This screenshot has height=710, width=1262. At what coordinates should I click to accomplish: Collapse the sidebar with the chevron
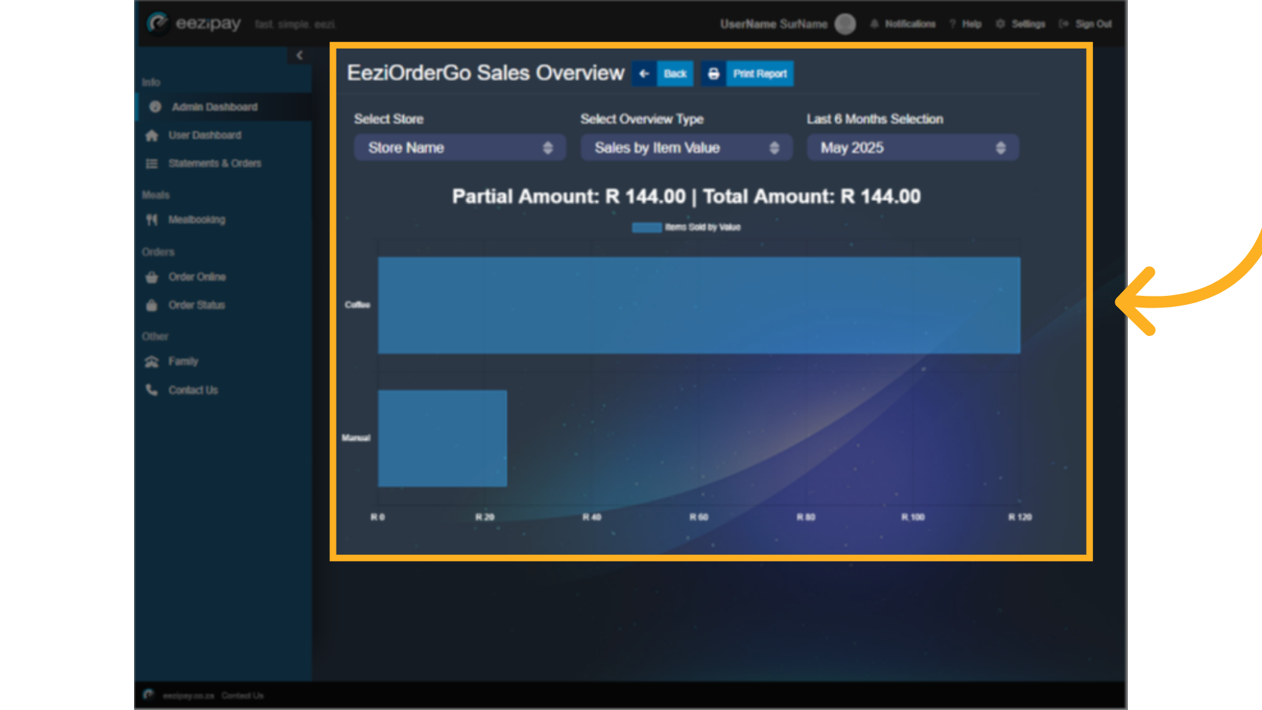(300, 55)
